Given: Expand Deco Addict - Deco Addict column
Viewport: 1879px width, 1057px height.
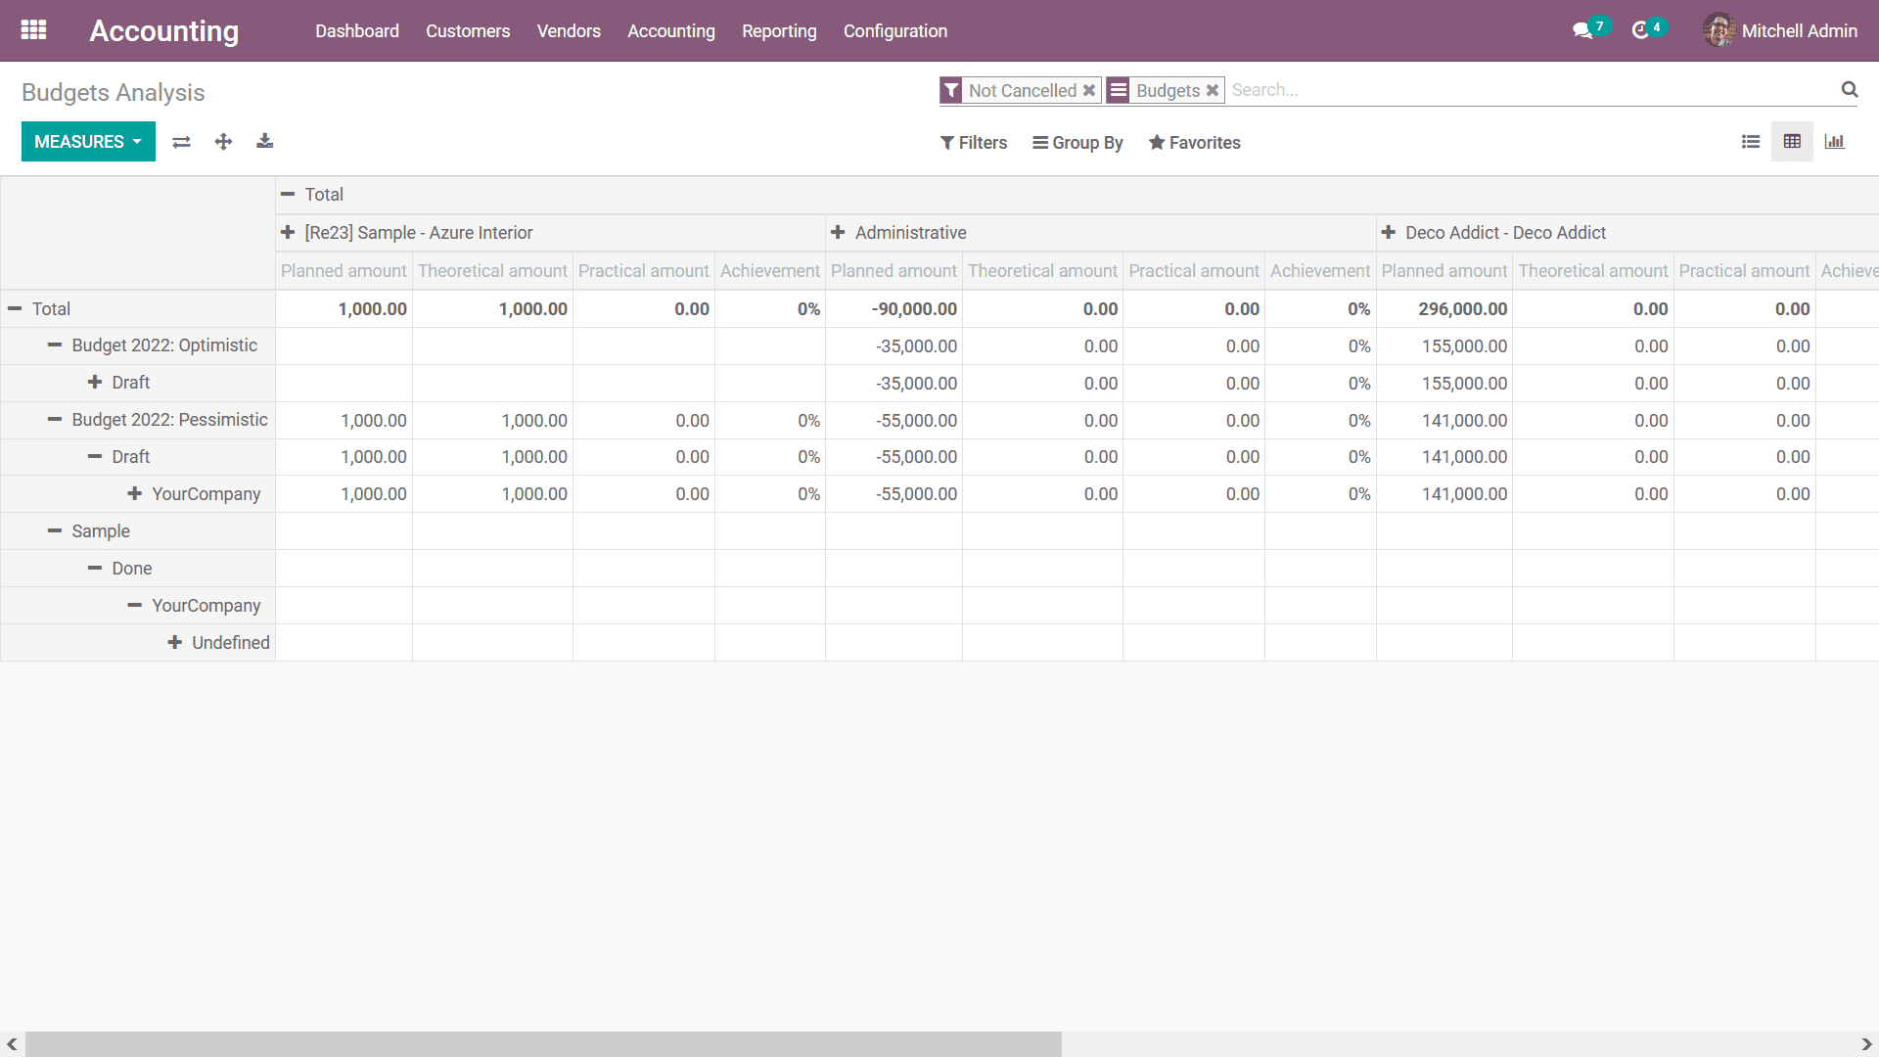Looking at the screenshot, I should pos(1492,233).
